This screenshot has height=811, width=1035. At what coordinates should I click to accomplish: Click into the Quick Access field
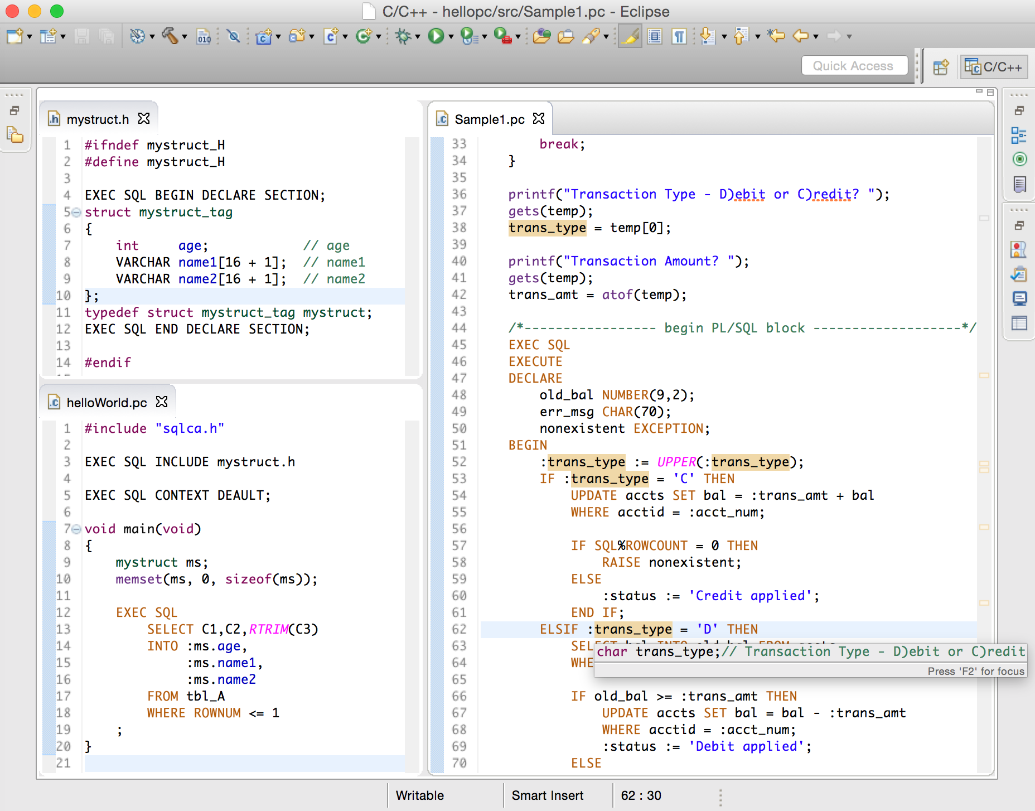(x=854, y=66)
